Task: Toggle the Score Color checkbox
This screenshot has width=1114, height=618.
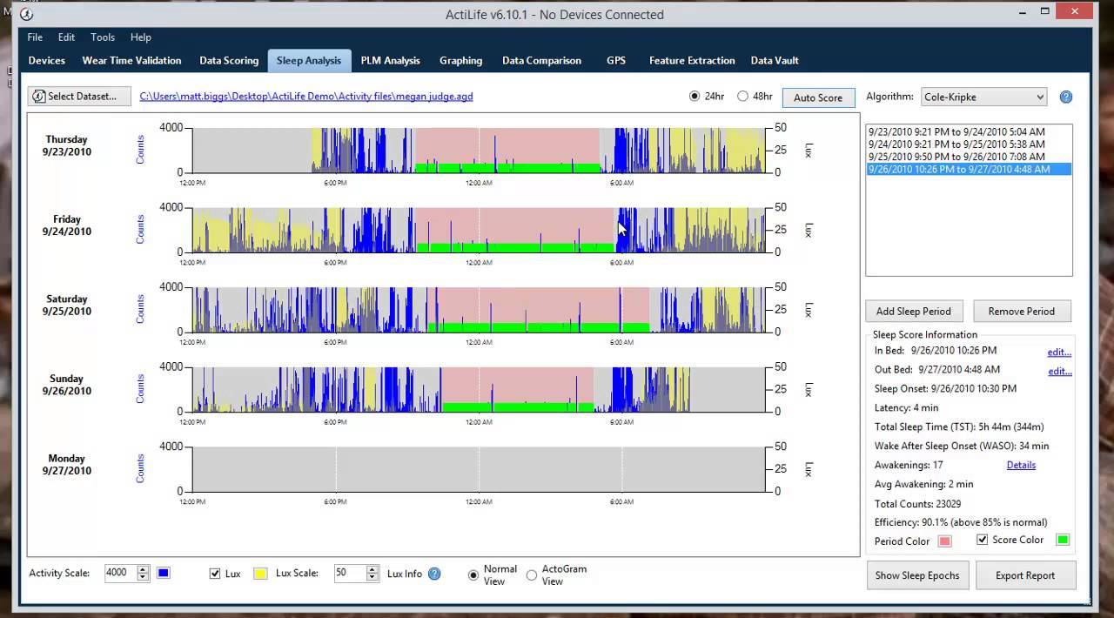Action: 983,540
